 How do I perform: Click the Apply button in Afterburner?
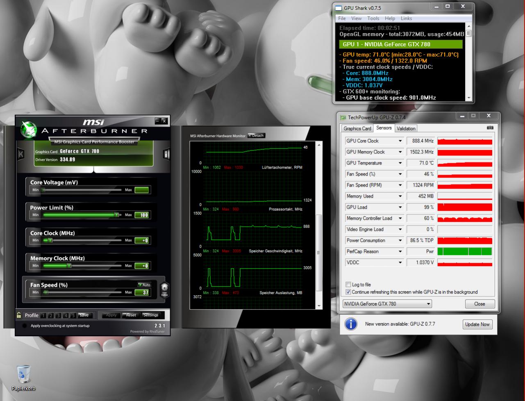(x=111, y=315)
